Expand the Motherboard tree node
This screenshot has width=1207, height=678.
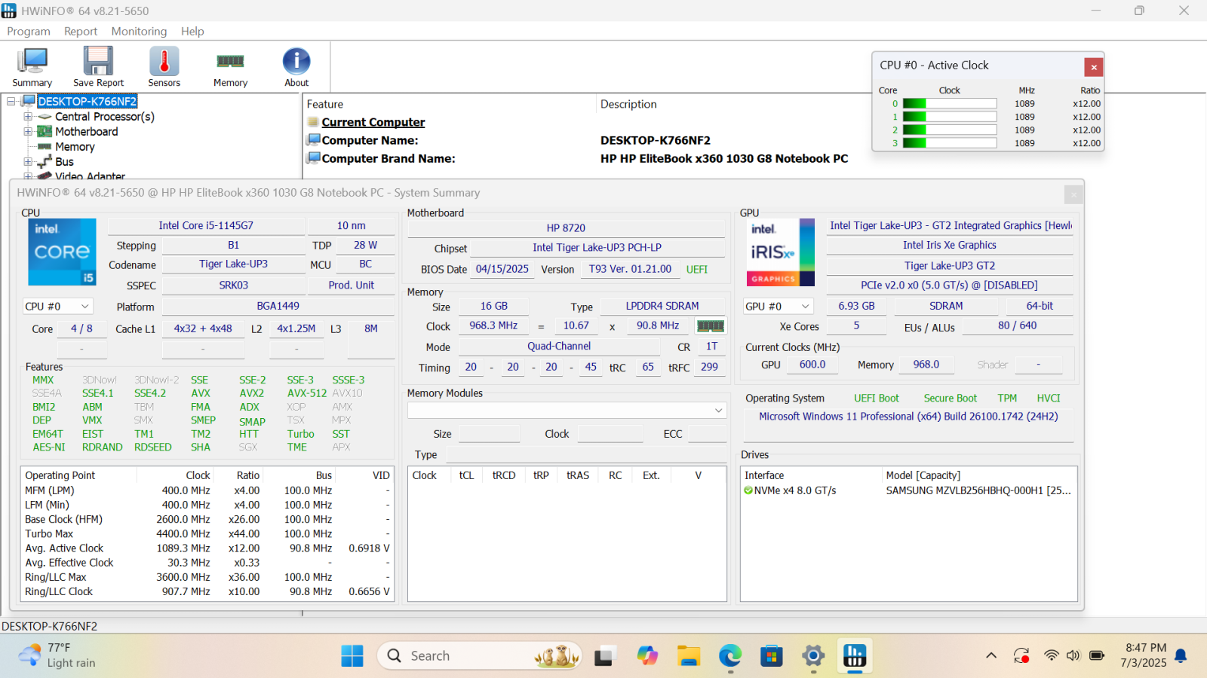[x=28, y=132]
